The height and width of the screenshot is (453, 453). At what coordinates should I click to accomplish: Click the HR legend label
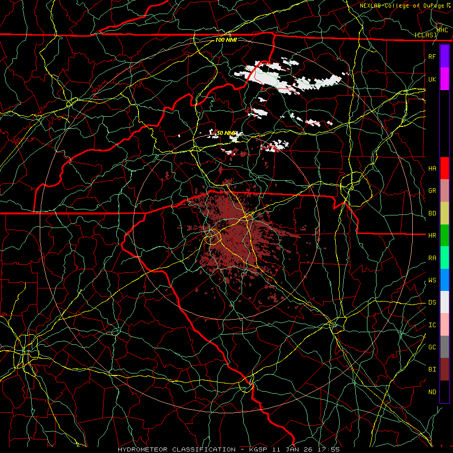(x=432, y=236)
